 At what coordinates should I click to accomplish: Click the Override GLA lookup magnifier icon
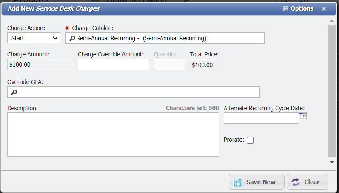tap(14, 92)
